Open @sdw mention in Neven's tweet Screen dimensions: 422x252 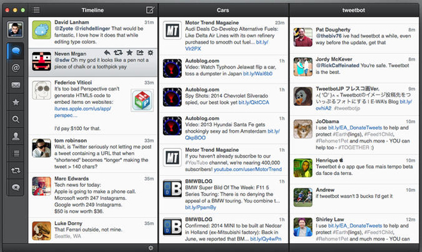[x=62, y=60]
